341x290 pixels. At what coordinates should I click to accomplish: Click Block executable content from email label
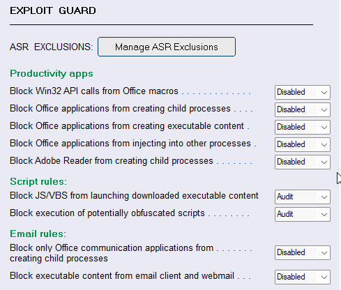click(122, 276)
